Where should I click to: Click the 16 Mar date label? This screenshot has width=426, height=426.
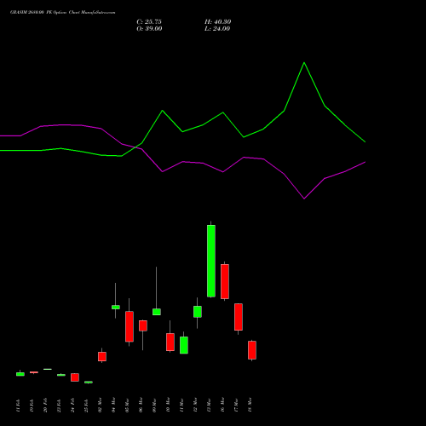pyautogui.click(x=222, y=406)
